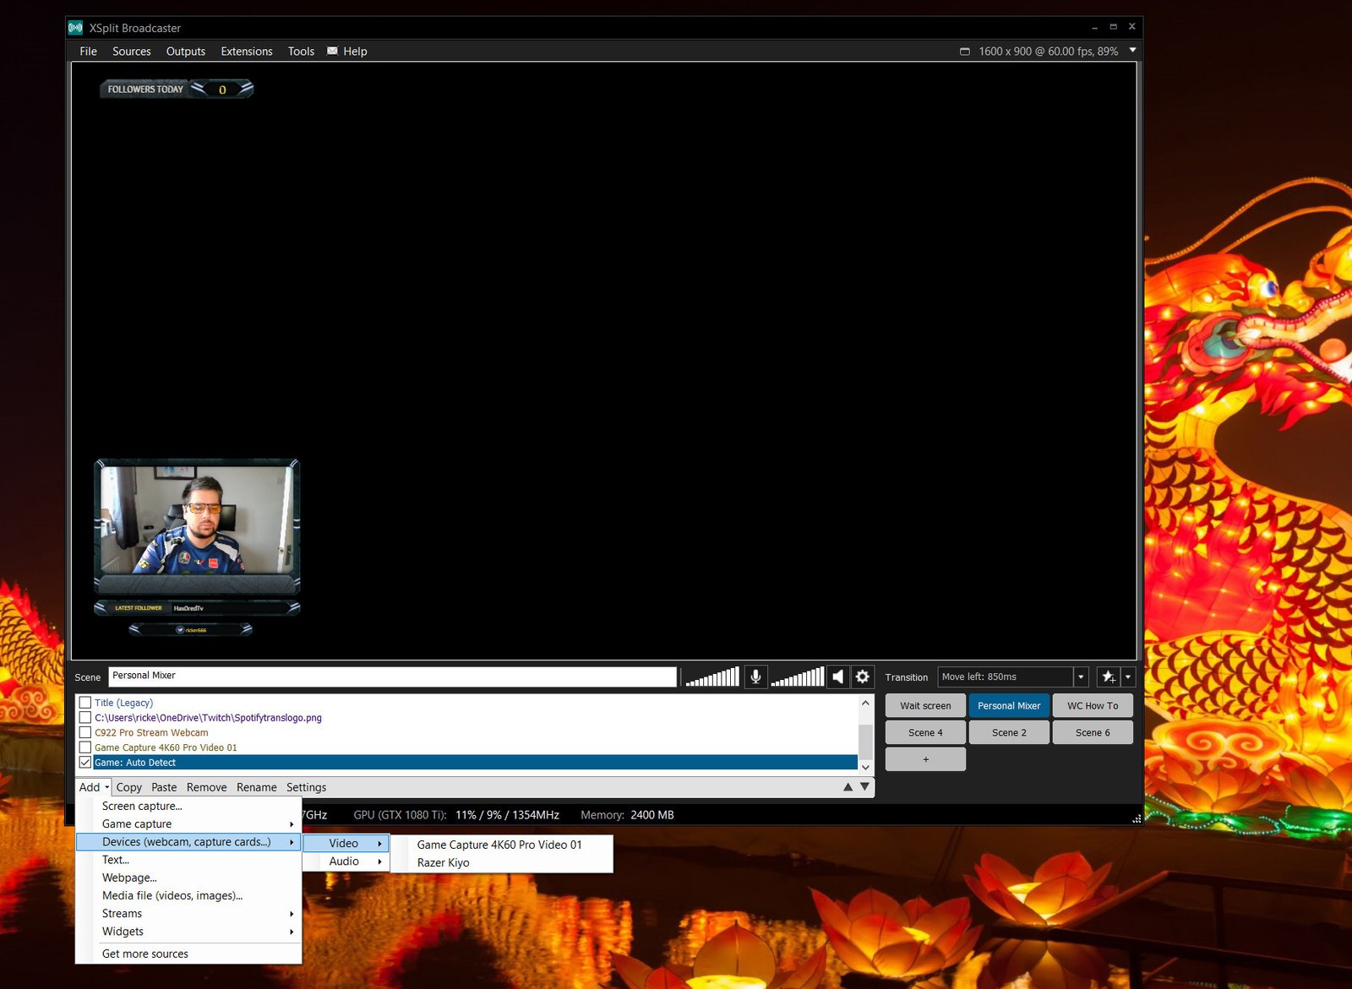Disable the Game: Auto Detect source checkbox

pyautogui.click(x=84, y=762)
